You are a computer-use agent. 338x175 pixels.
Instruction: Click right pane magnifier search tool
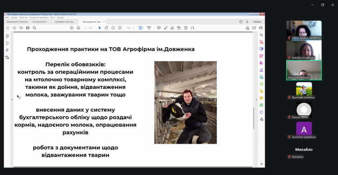coord(261,35)
